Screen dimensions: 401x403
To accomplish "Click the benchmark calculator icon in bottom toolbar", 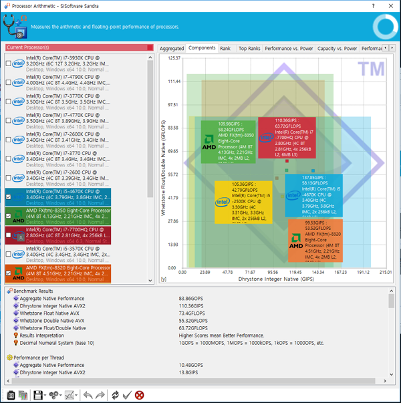I will coord(11,395).
